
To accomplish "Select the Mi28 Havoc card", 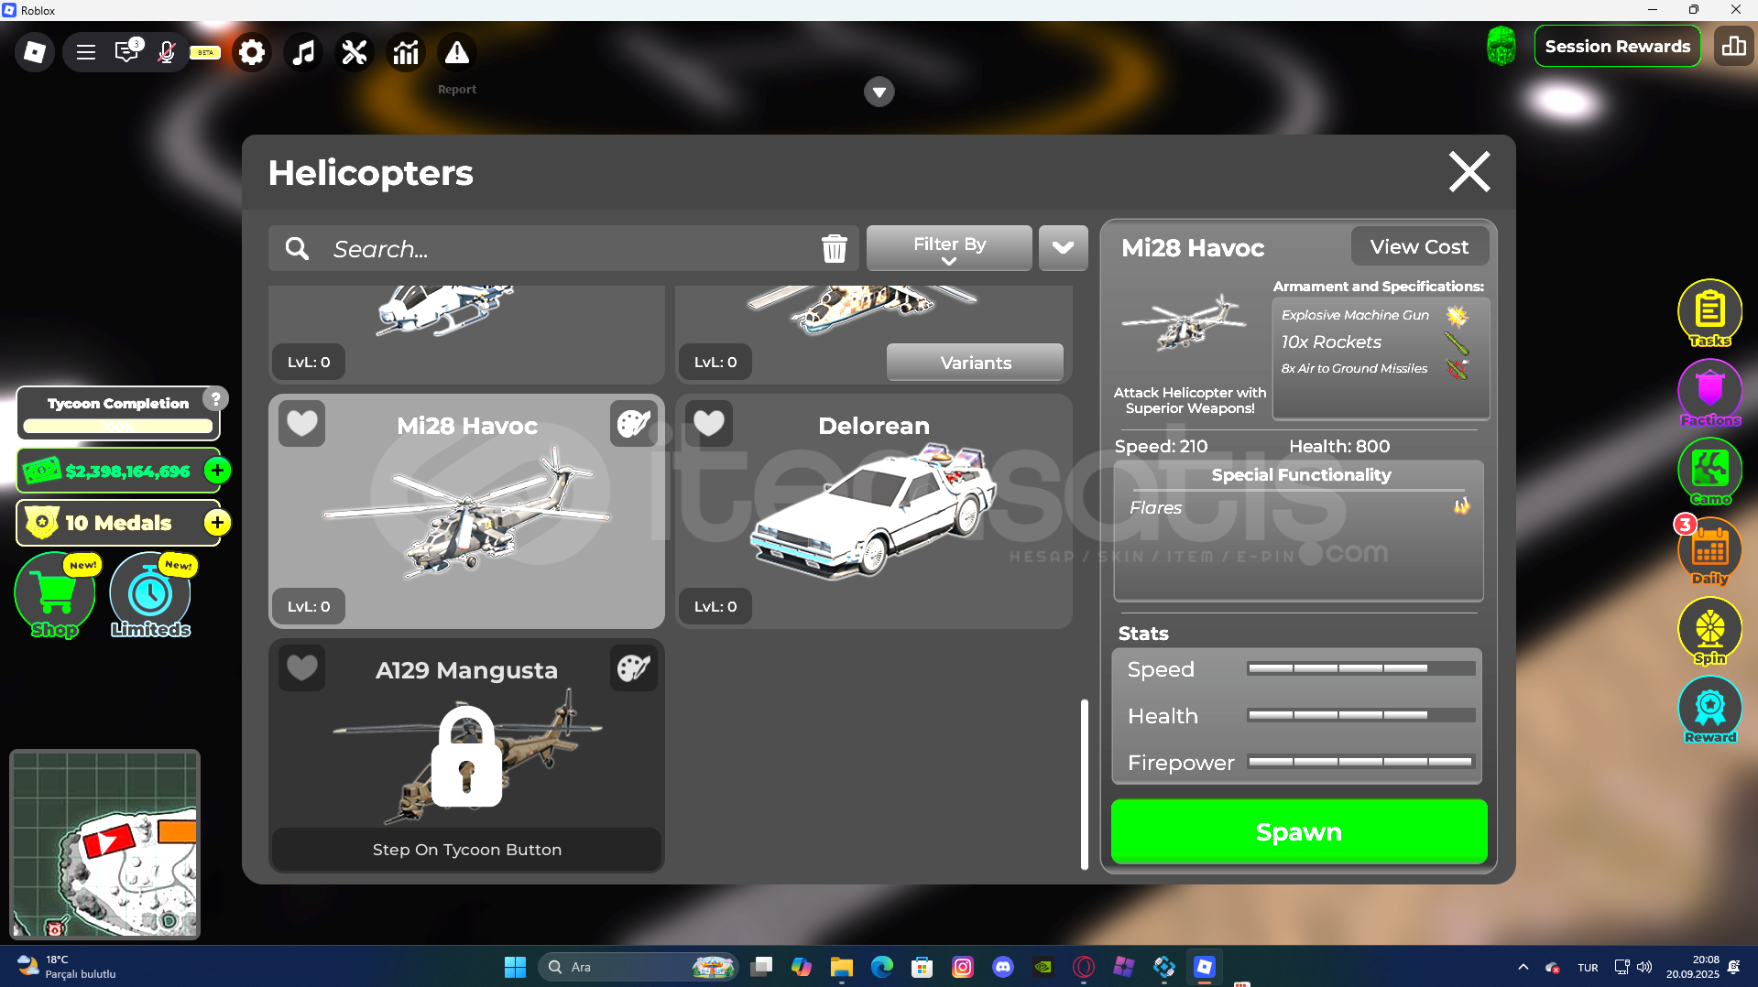I will (466, 511).
